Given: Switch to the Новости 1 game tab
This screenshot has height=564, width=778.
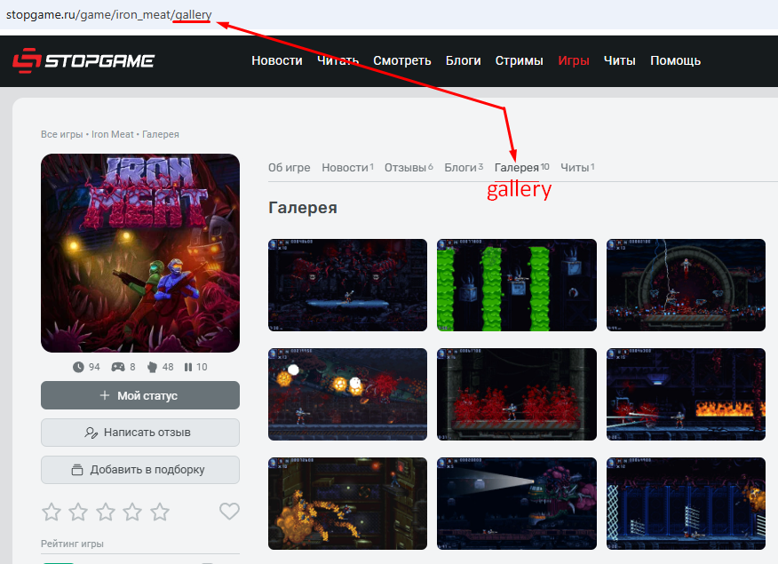Looking at the screenshot, I should point(347,168).
